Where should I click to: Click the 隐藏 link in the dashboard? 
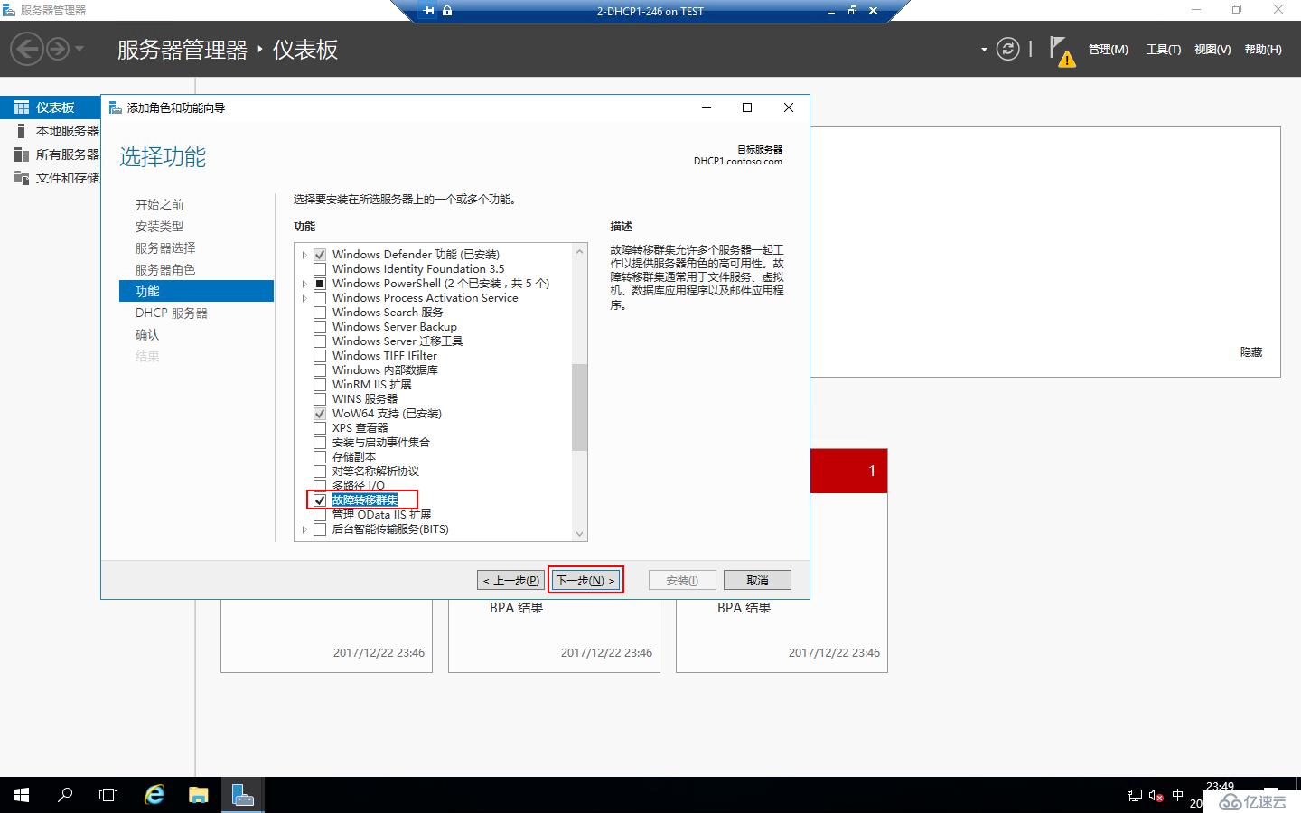(1251, 352)
